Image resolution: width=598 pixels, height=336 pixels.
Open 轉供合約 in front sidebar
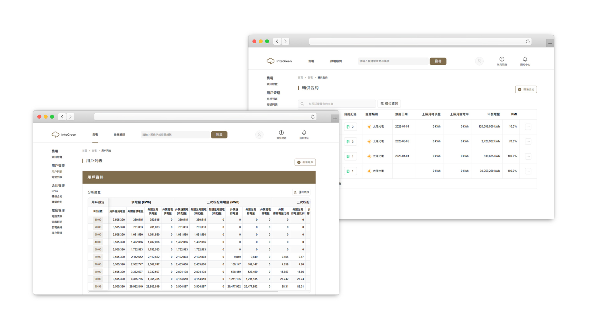coord(57,196)
